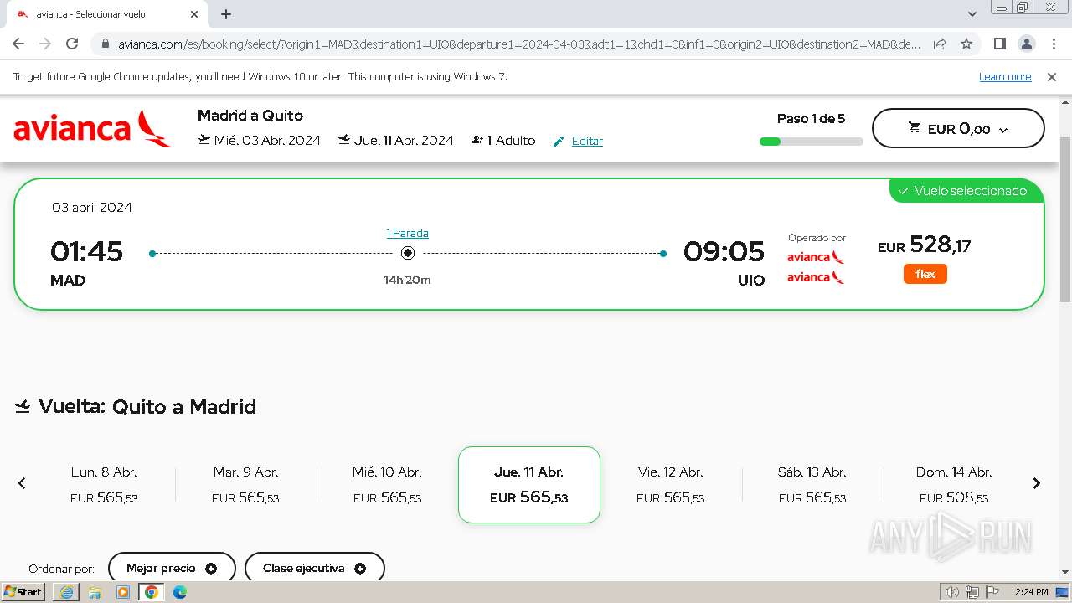Click Chrome icon in taskbar
The height and width of the screenshot is (603, 1072).
click(152, 592)
